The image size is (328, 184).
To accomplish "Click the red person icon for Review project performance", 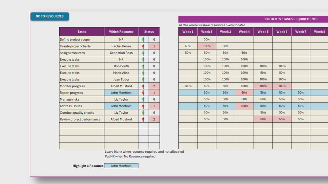I will tap(143, 119).
